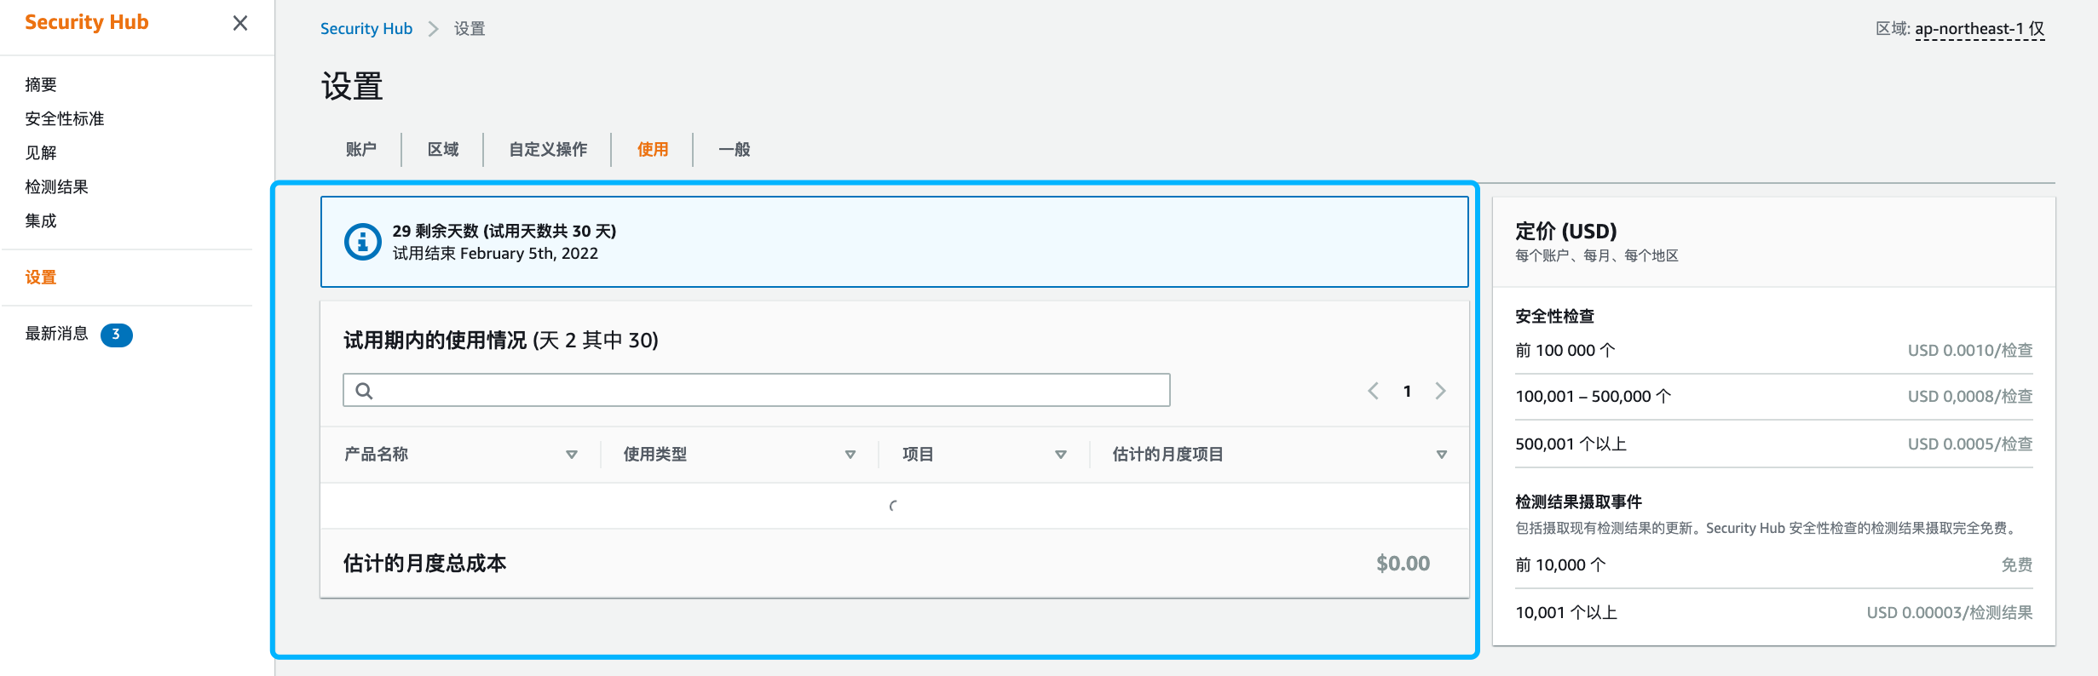The image size is (2098, 676).
Task: Click the $0.00 total cost value
Action: coord(1403,563)
